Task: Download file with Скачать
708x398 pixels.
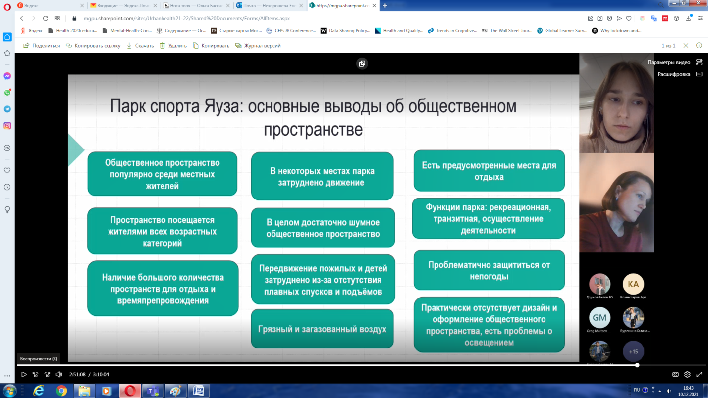Action: tap(140, 46)
